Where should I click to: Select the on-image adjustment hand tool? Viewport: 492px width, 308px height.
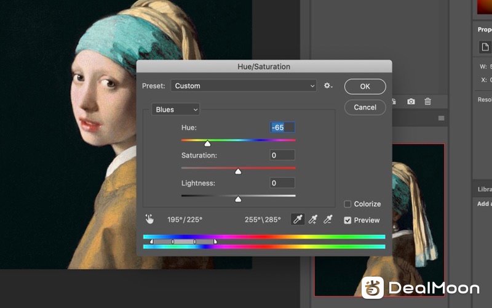149,219
